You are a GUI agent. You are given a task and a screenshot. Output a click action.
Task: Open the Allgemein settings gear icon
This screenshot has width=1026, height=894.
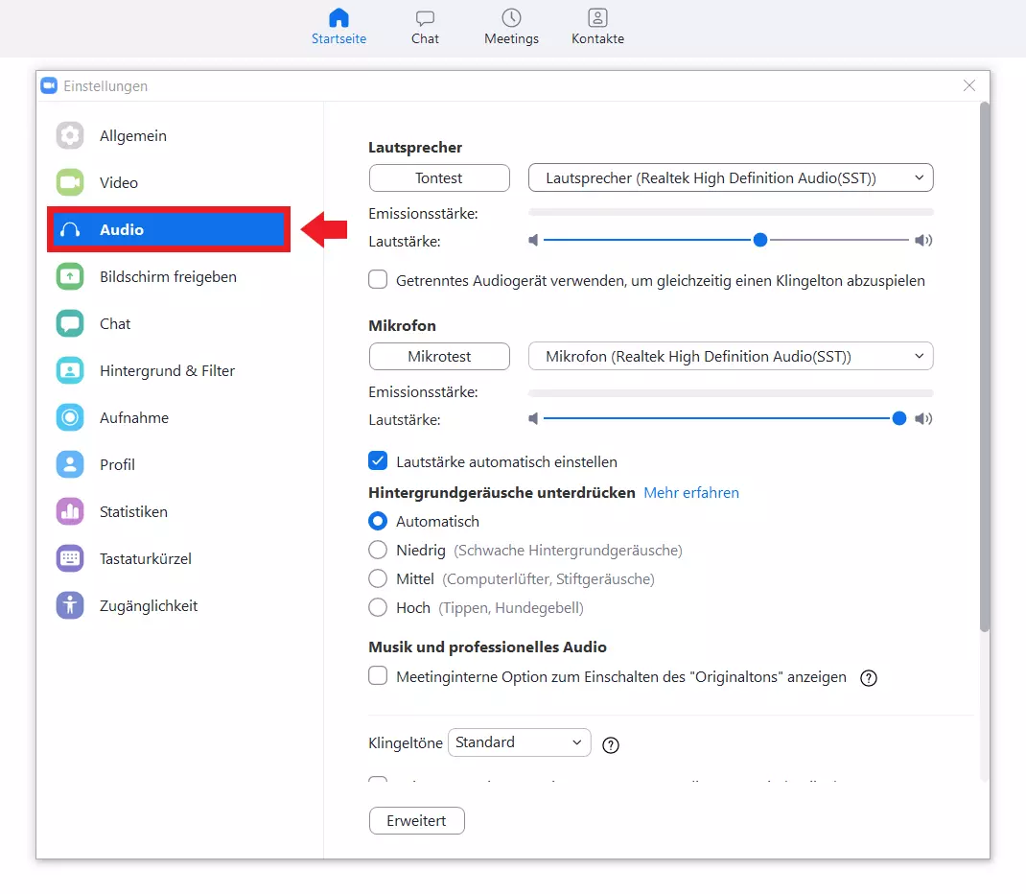pos(70,136)
